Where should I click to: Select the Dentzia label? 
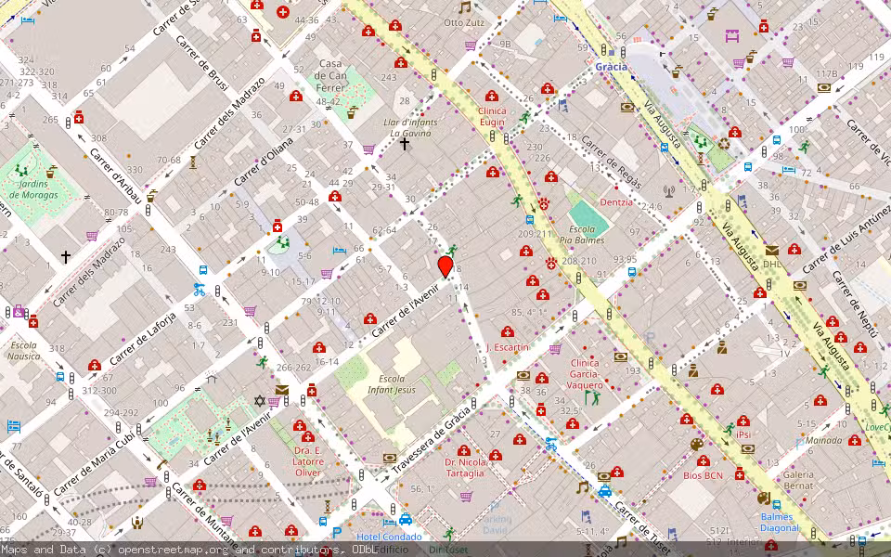tap(616, 202)
